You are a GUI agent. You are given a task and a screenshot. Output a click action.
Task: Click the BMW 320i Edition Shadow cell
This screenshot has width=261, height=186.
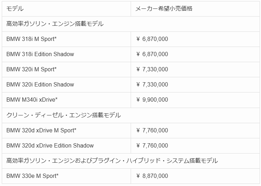point(40,84)
